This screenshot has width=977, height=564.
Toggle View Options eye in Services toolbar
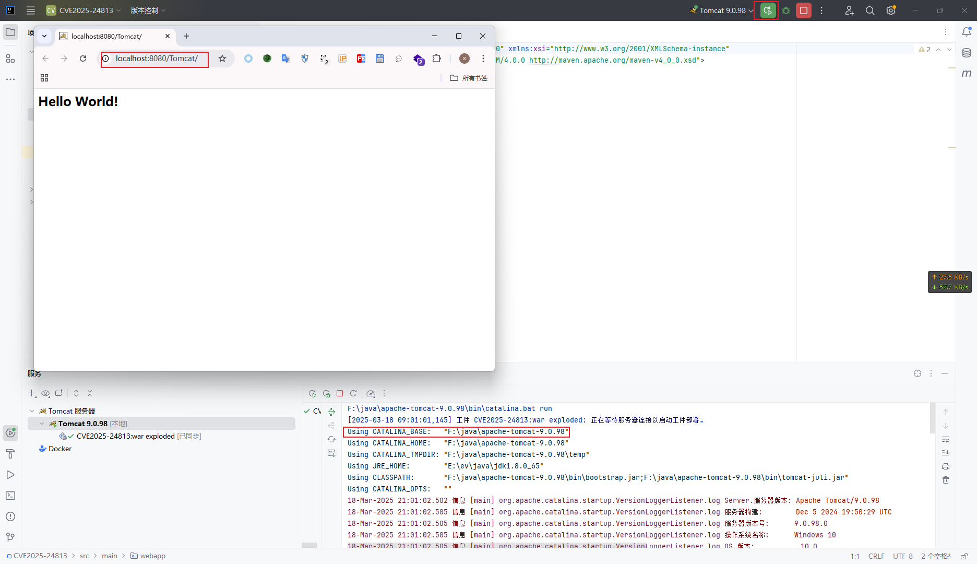45,393
